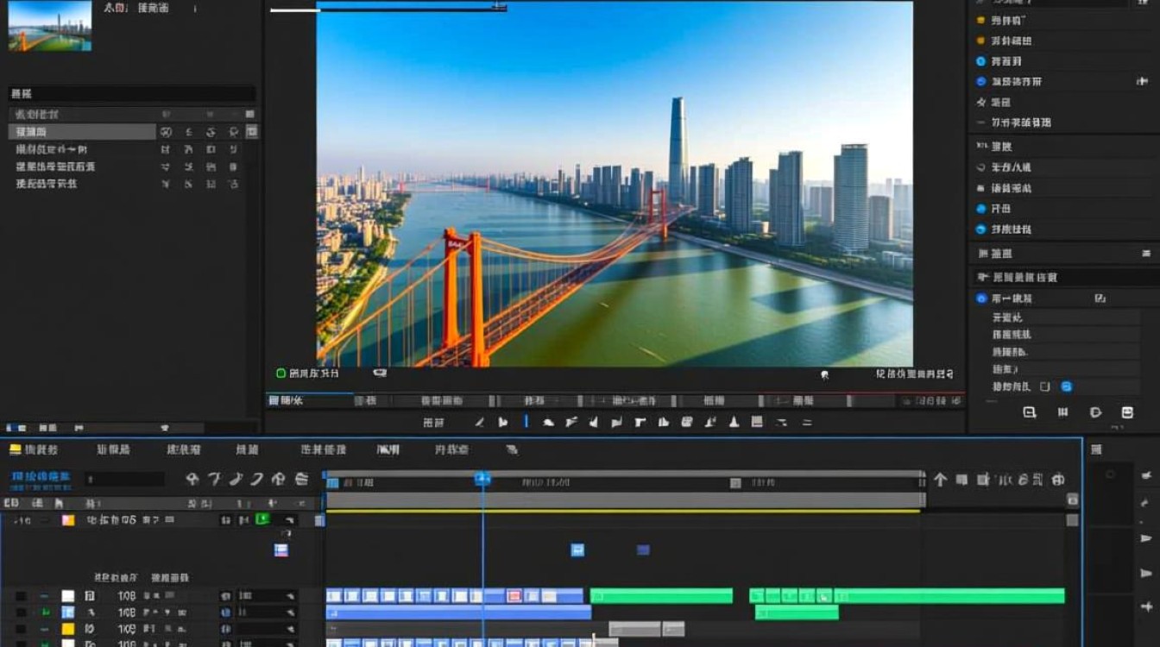Click the search field in the timeline header
The image size is (1160, 647).
click(123, 479)
